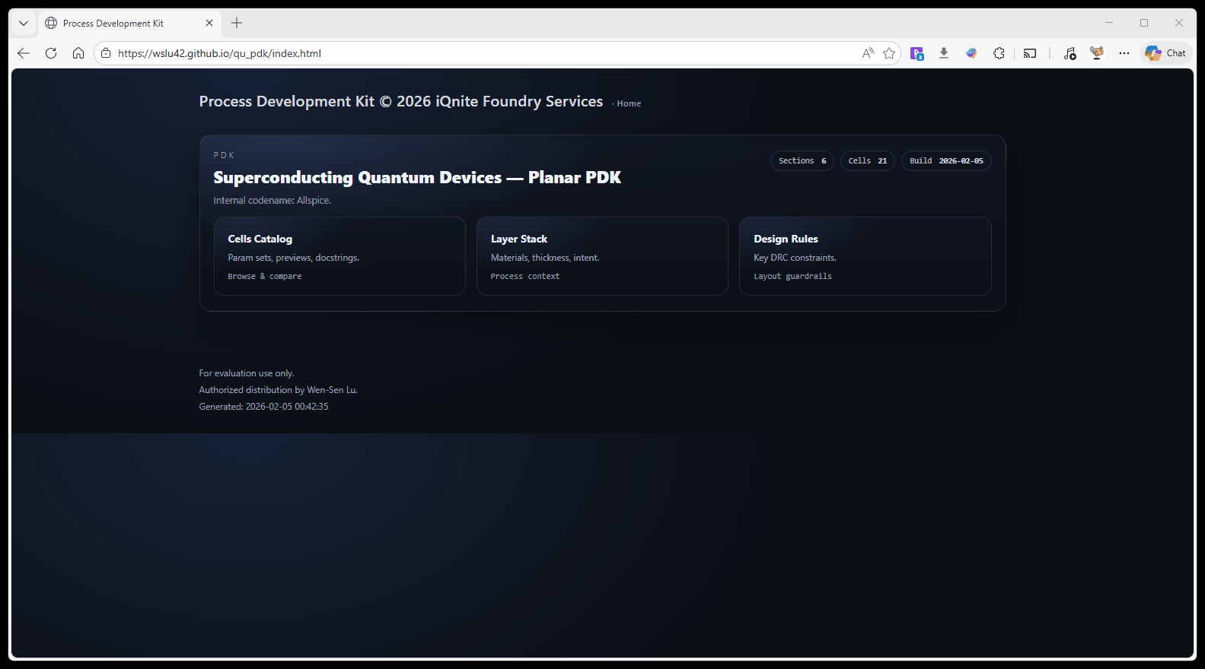Open the media control music icon
1205x669 pixels.
click(x=1070, y=53)
